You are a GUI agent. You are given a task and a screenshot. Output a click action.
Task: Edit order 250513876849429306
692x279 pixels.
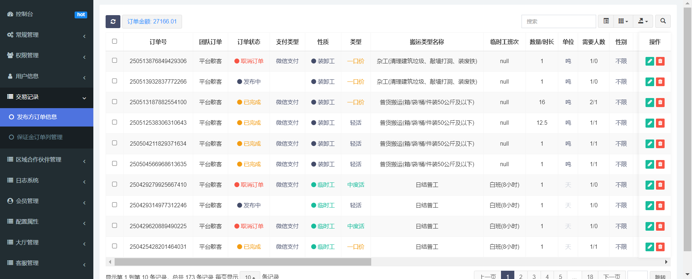[x=650, y=61]
